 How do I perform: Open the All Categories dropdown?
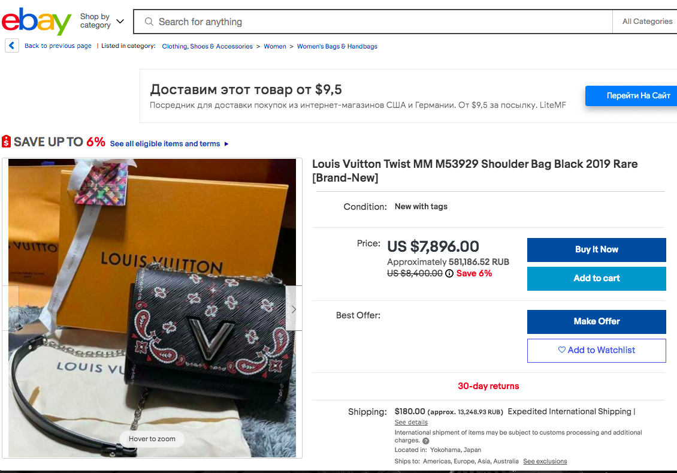pos(647,22)
